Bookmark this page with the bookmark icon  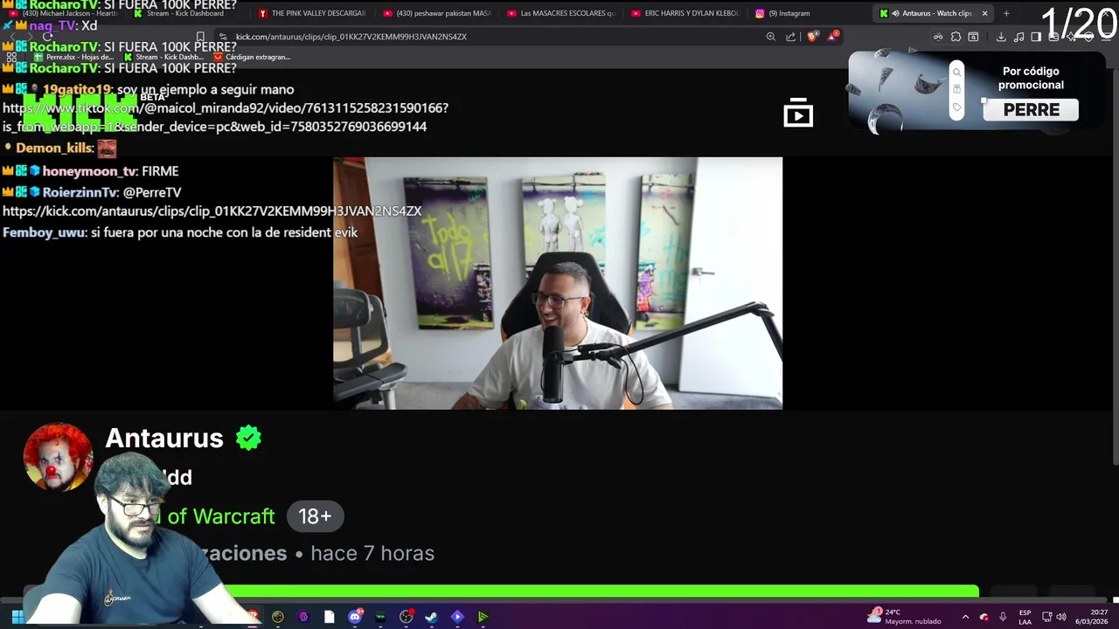click(200, 37)
